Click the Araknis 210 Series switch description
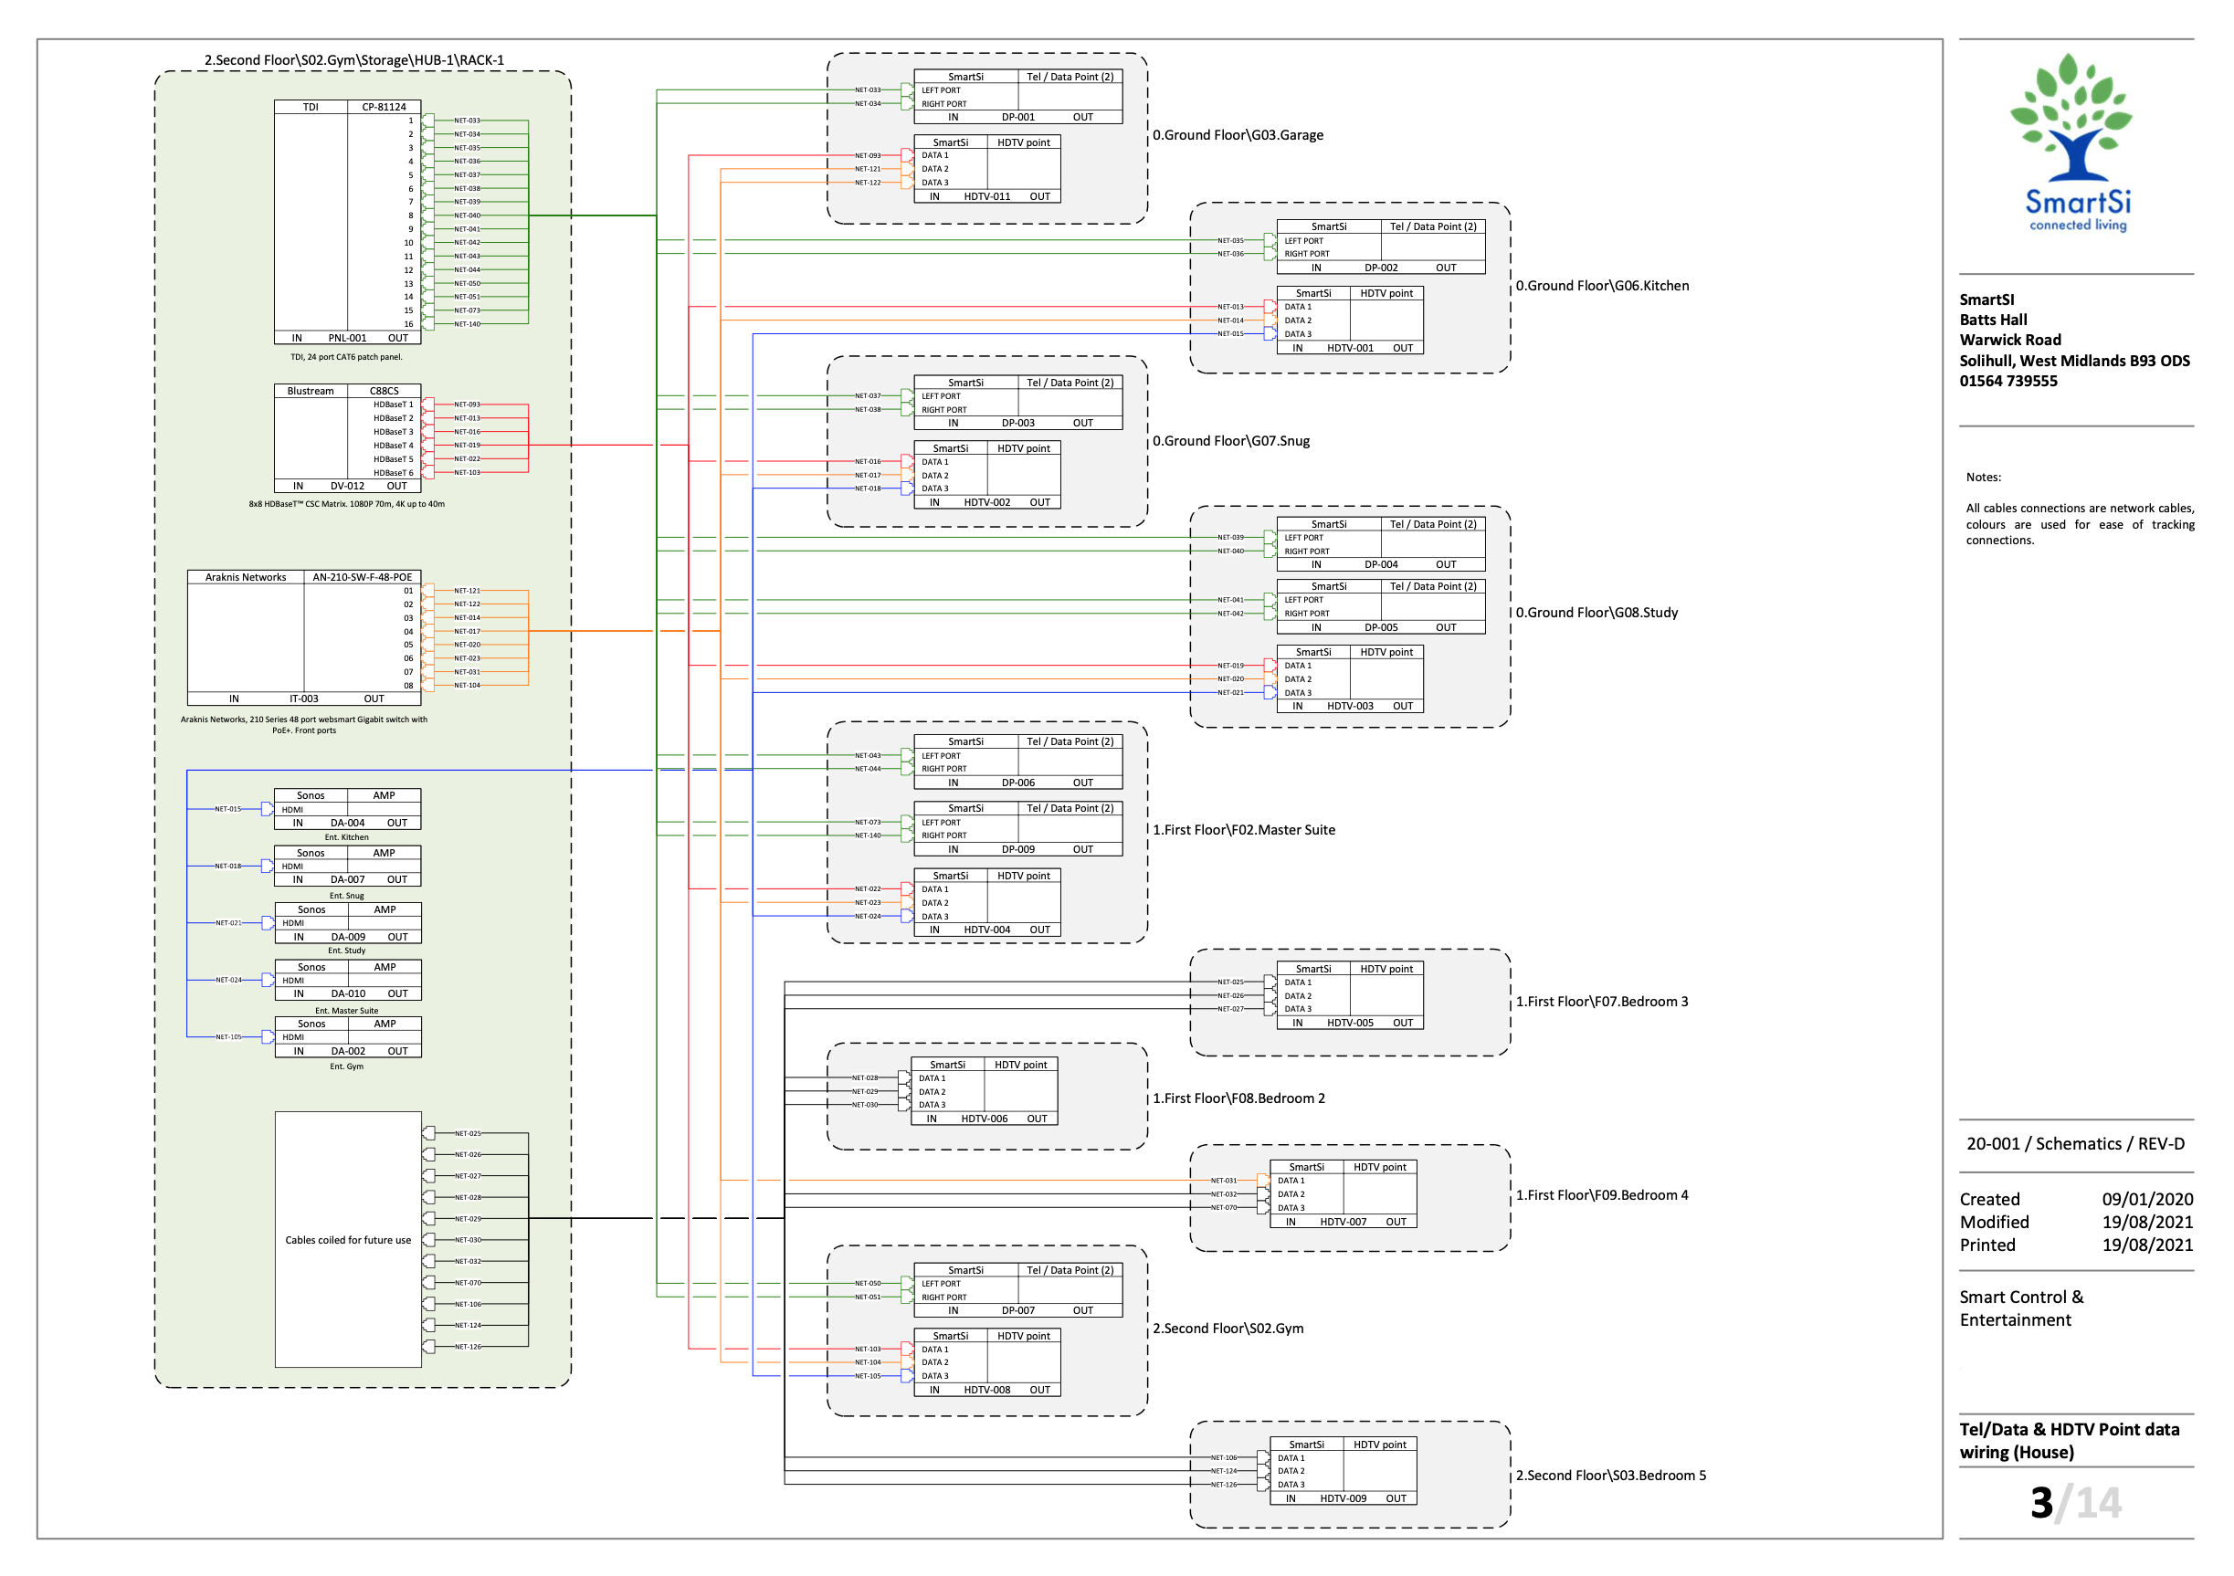The width and height of the screenshot is (2234, 1576). 303,726
